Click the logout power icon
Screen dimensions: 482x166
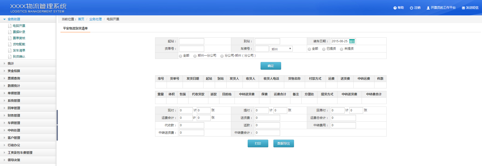pyautogui.click(x=411, y=8)
